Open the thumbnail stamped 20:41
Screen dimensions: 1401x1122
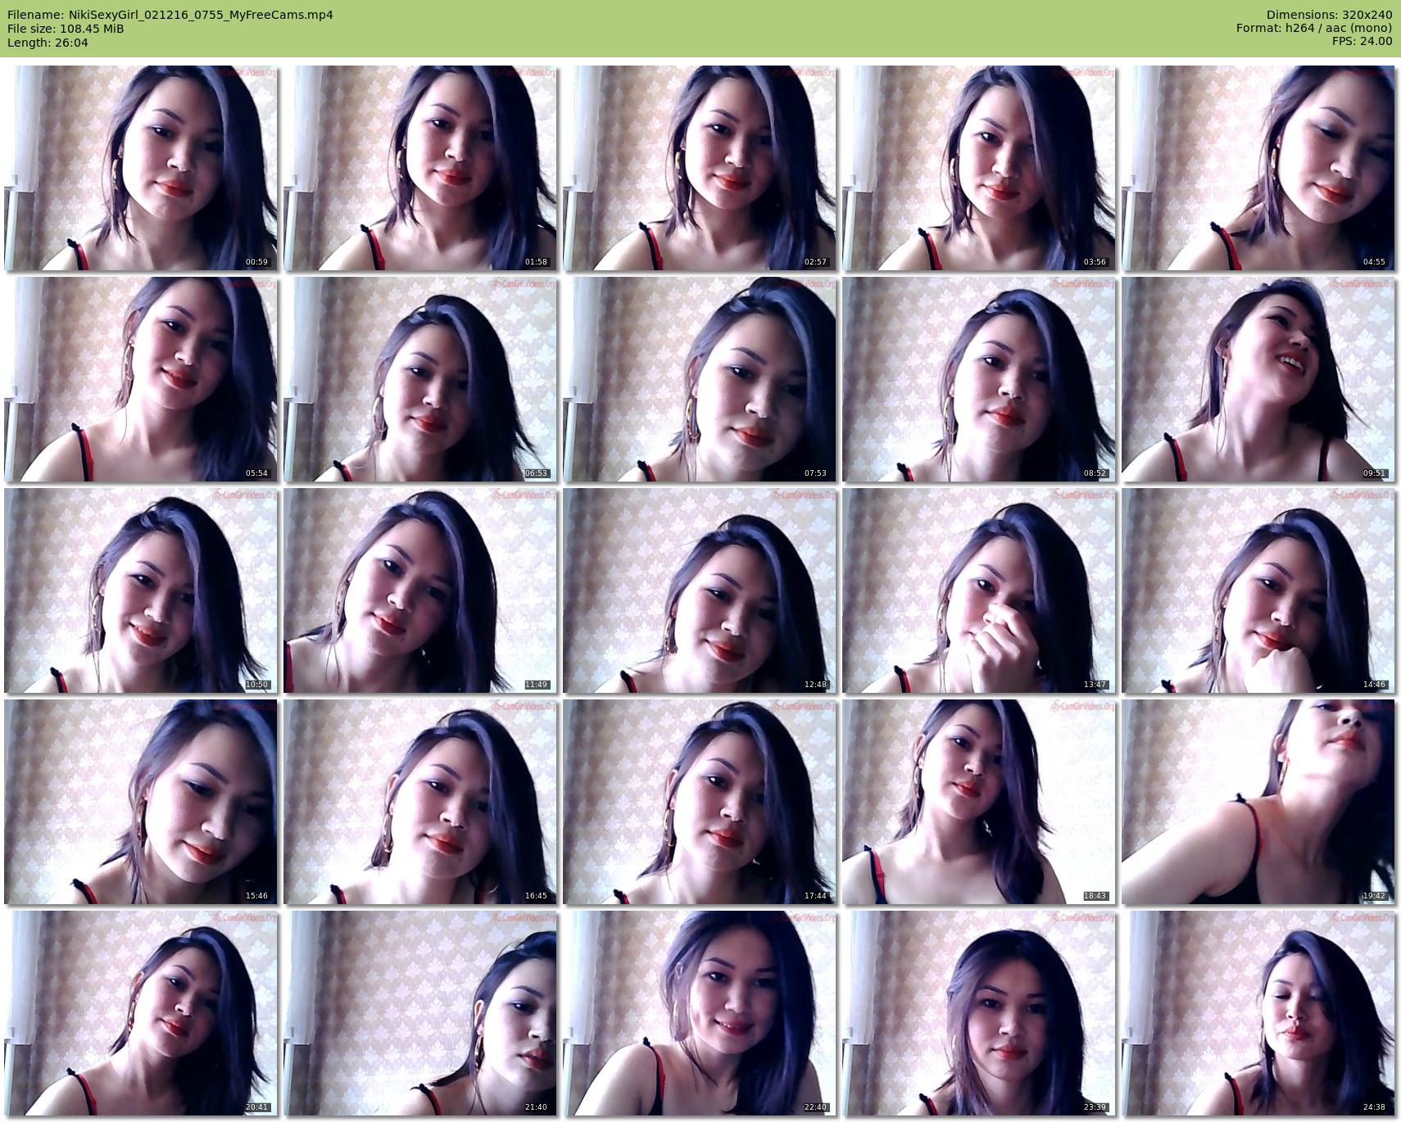pyautogui.click(x=141, y=1013)
